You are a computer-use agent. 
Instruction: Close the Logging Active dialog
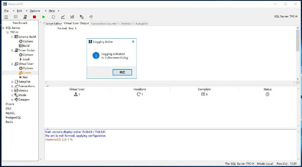click(x=133, y=42)
